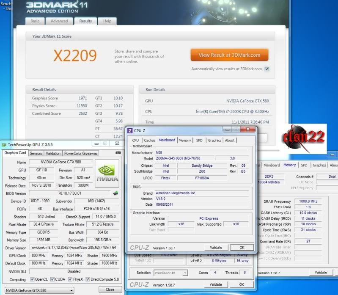Open the NVIDIA GeForce GTX 580 dropdown
Screen dimensions: 338x295
pyautogui.click(x=39, y=290)
